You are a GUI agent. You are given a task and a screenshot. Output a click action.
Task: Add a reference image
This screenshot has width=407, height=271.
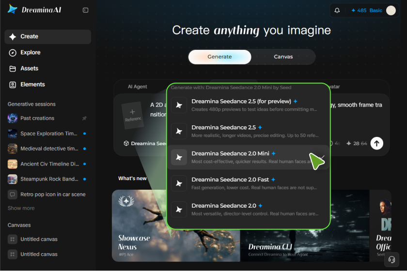pos(133,115)
